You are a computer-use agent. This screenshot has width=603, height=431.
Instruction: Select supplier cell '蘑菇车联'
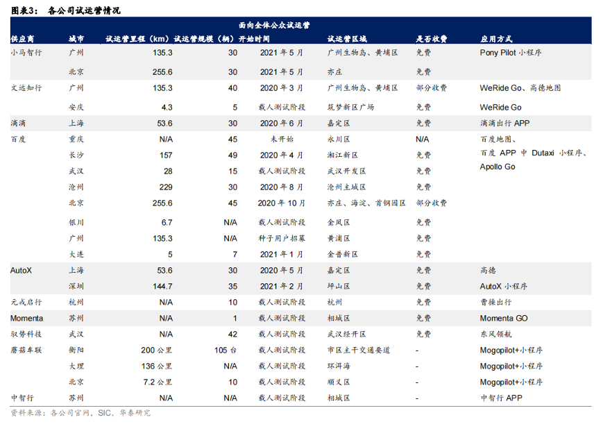tap(26, 350)
